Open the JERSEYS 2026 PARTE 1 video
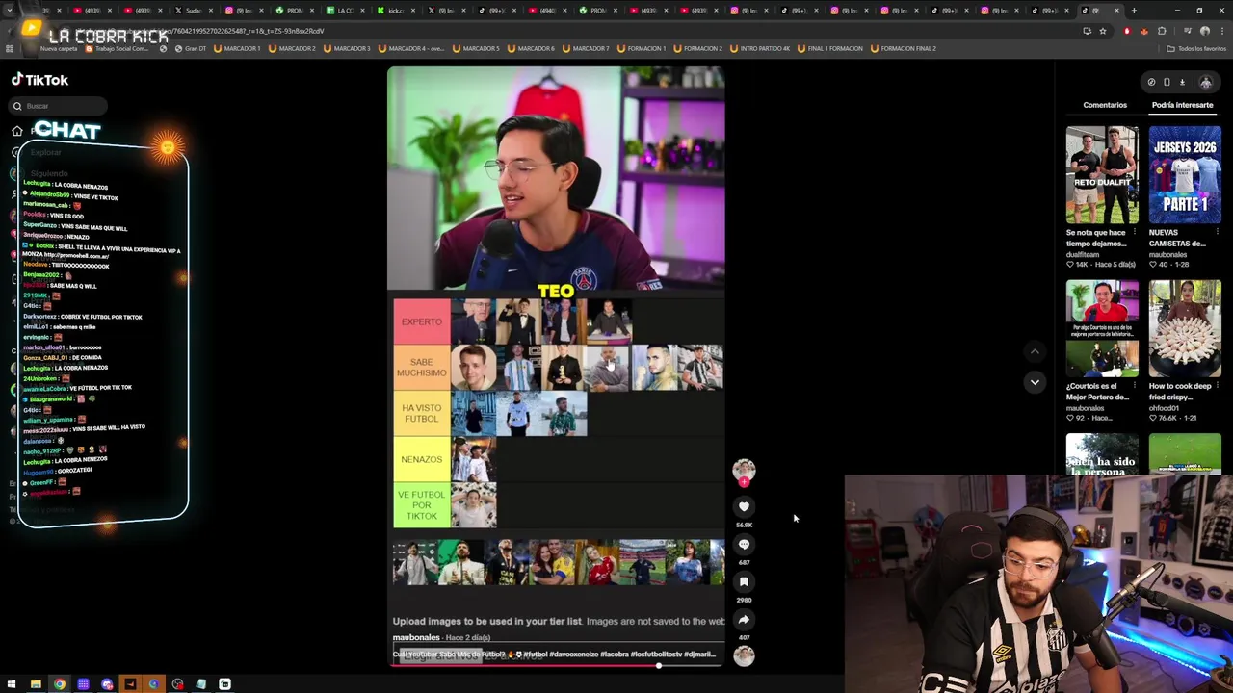Screen dimensions: 1233x693 1185,175
